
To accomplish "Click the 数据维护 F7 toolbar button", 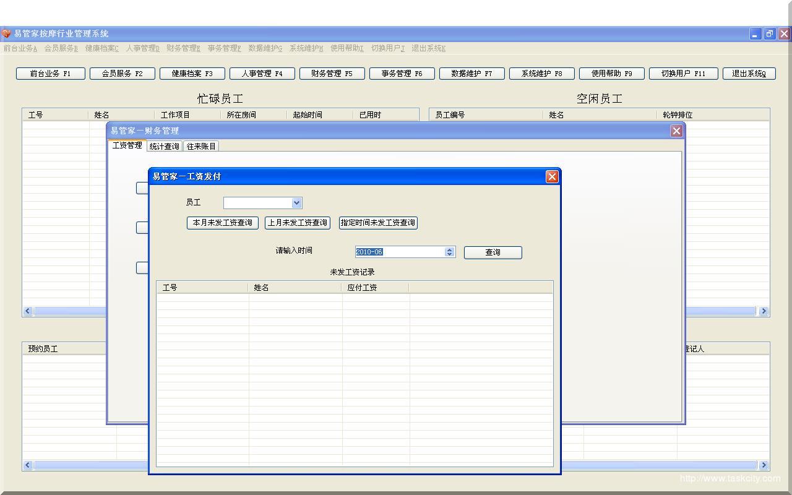I will tap(471, 74).
